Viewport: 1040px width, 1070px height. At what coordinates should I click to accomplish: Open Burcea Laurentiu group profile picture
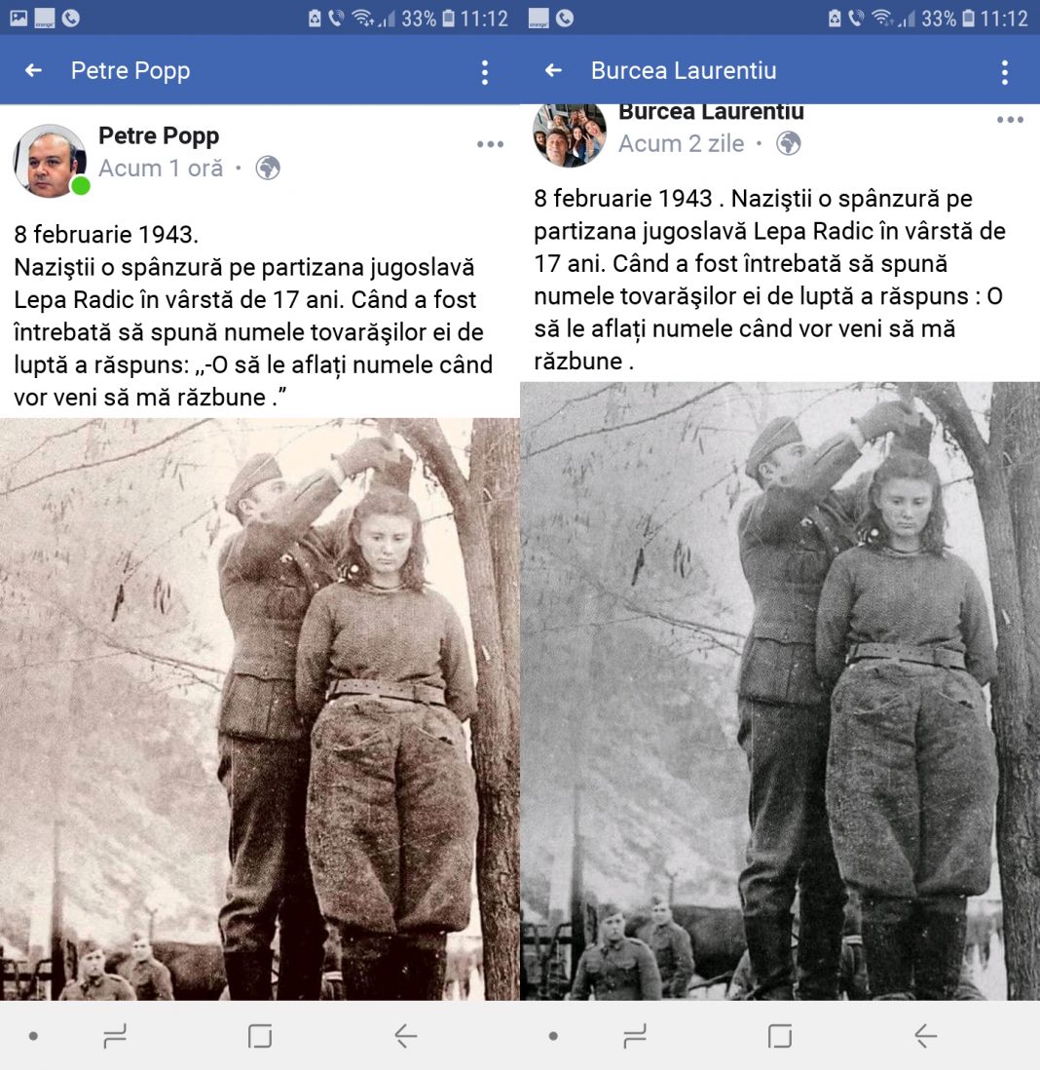point(570,135)
